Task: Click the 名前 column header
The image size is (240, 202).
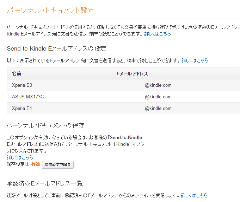Action: click(17, 73)
